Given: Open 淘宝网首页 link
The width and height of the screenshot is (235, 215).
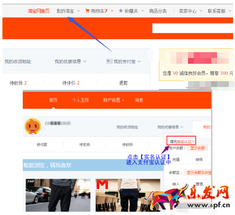Looking at the screenshot, I should click(38, 11).
